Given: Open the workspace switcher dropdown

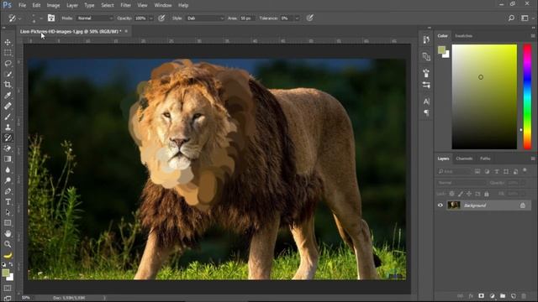Looking at the screenshot, I should [x=526, y=18].
